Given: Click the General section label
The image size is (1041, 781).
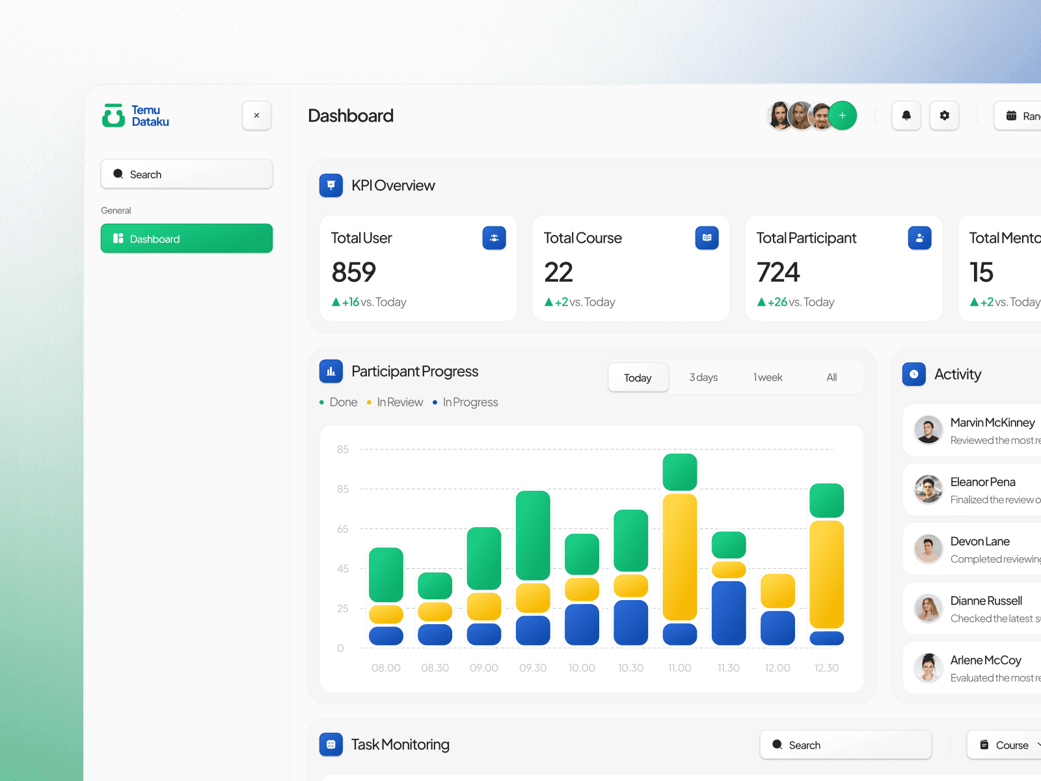Looking at the screenshot, I should click(x=116, y=210).
